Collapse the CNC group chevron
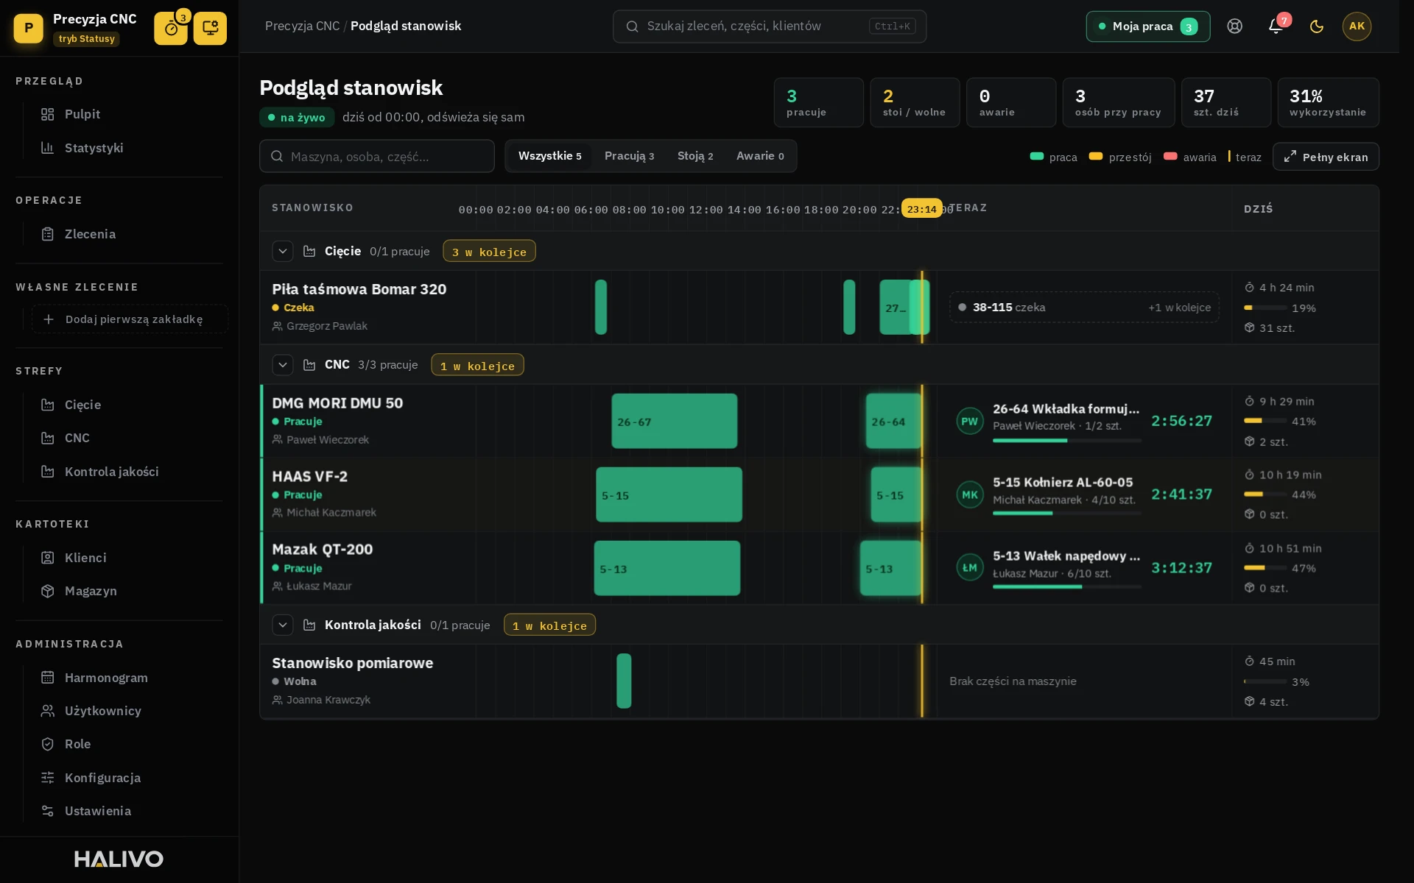This screenshot has height=883, width=1414. pyautogui.click(x=283, y=365)
